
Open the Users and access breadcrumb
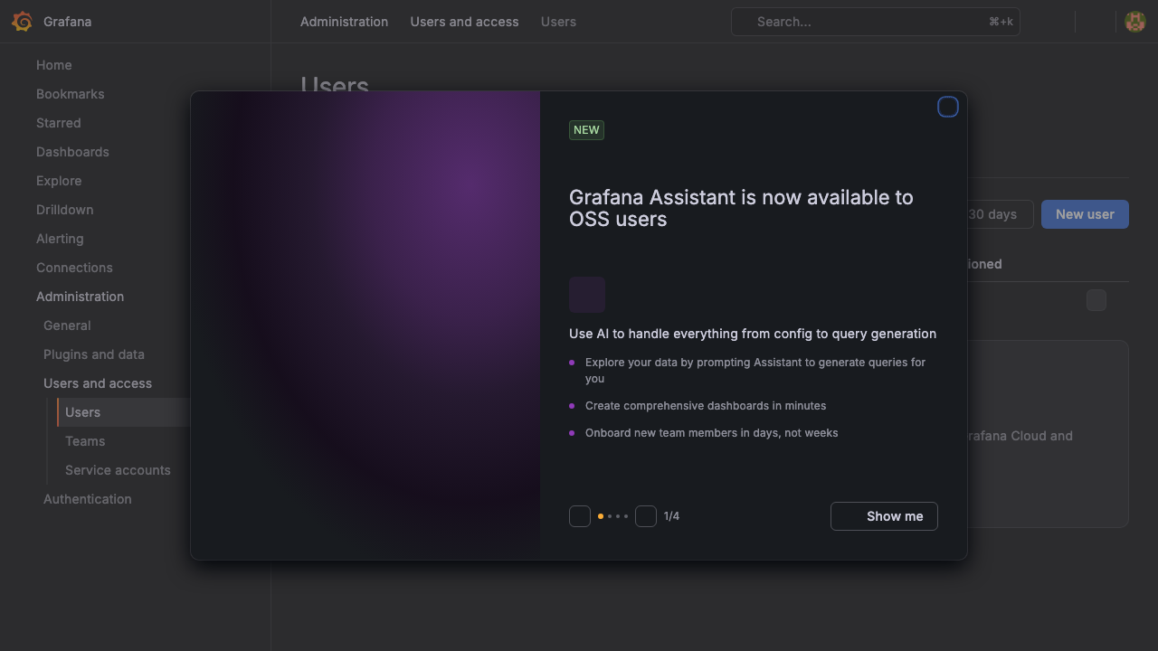(x=464, y=22)
